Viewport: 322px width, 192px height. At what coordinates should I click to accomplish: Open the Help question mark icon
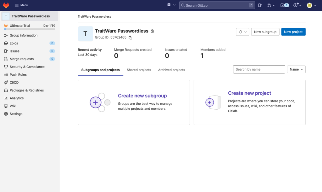point(295,5)
